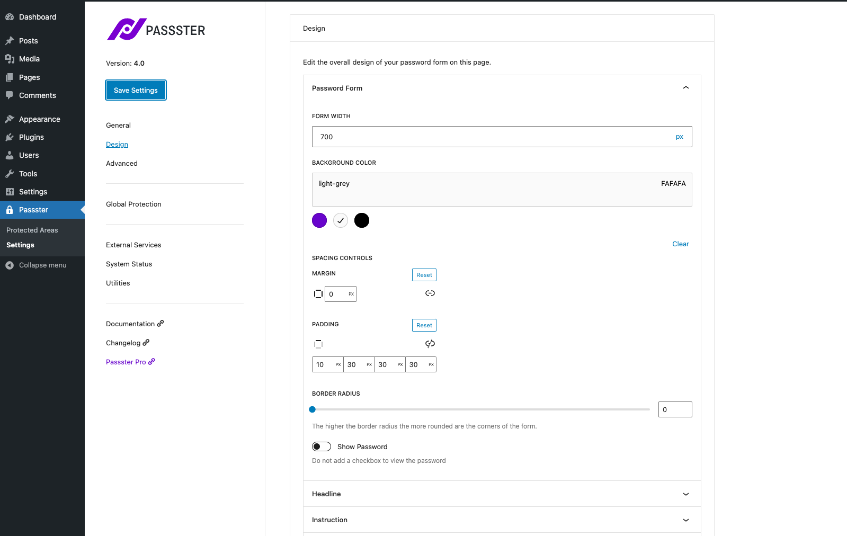Switch to the General settings tab
847x536 pixels.
[x=118, y=126]
